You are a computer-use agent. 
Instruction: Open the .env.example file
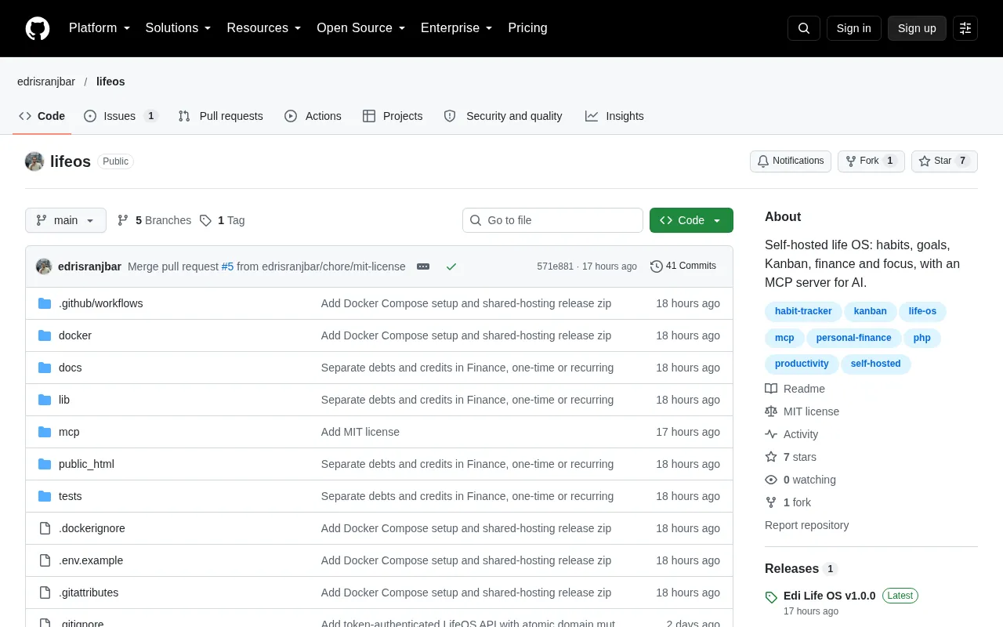(91, 560)
